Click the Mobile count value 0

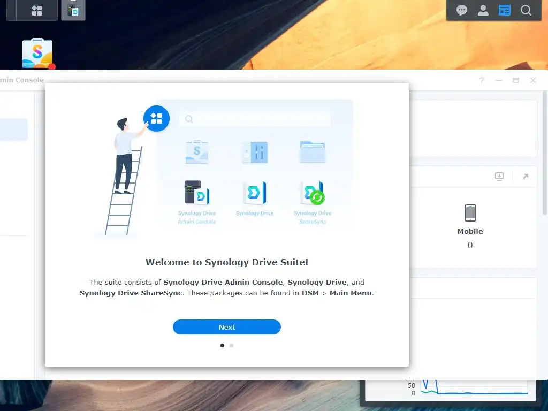click(x=470, y=245)
